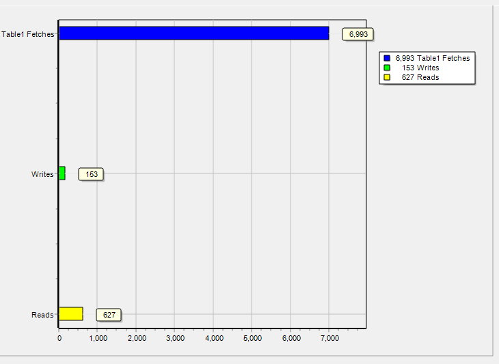Click the 1,000 tick label on the x-axis
The height and width of the screenshot is (364, 499).
pos(98,338)
